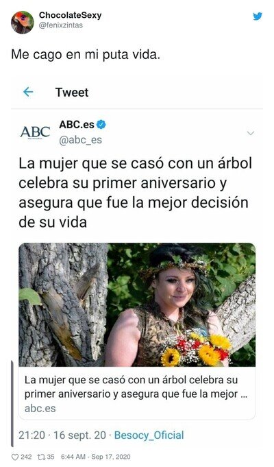Follow the abc.es domain link in card
Viewport: 274px width, 467px height.
point(40,408)
